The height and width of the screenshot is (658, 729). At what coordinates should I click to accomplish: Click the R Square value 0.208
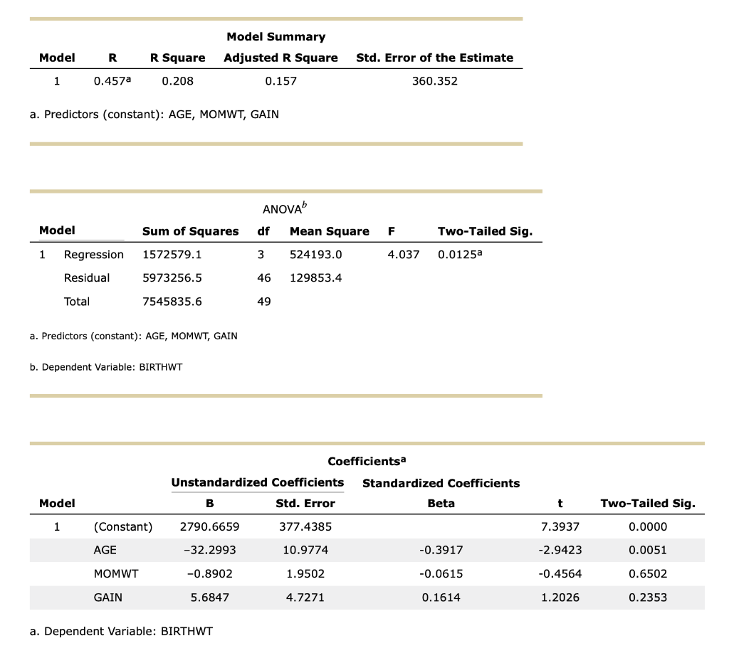pyautogui.click(x=177, y=80)
